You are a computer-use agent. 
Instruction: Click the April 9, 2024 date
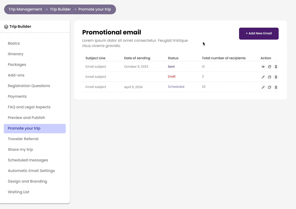pyautogui.click(x=133, y=87)
